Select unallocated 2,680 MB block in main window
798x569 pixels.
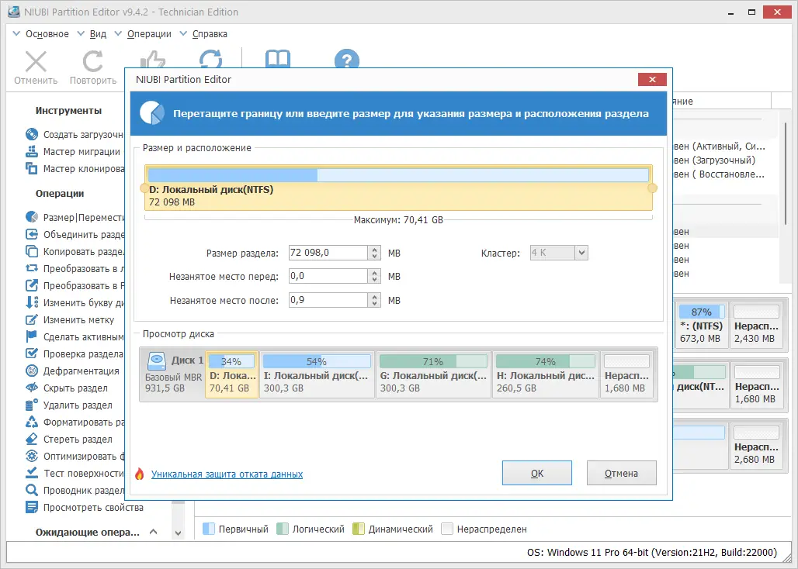[x=756, y=446]
